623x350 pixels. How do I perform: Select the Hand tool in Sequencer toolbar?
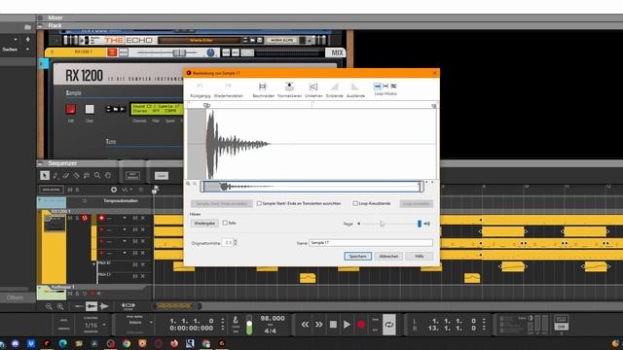(108, 175)
